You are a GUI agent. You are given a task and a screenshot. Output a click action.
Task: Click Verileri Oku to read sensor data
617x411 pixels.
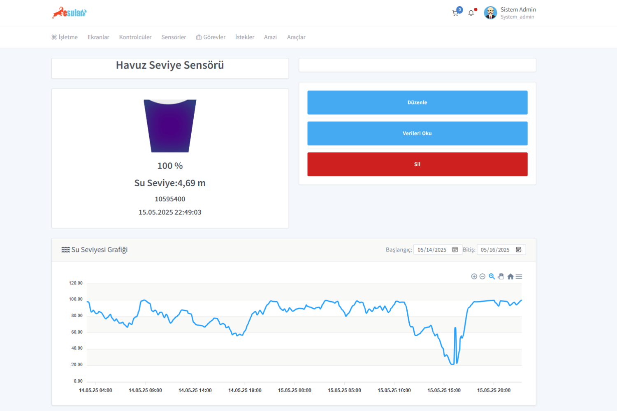coord(417,133)
